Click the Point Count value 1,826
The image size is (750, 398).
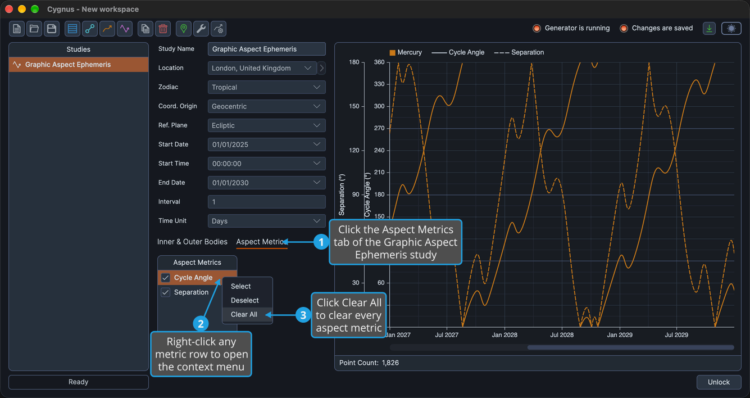tap(390, 363)
